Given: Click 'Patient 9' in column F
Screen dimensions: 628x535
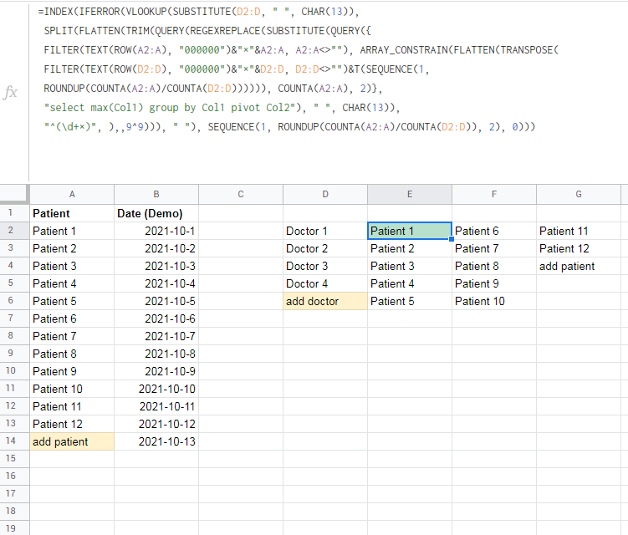Looking at the screenshot, I should [x=494, y=283].
